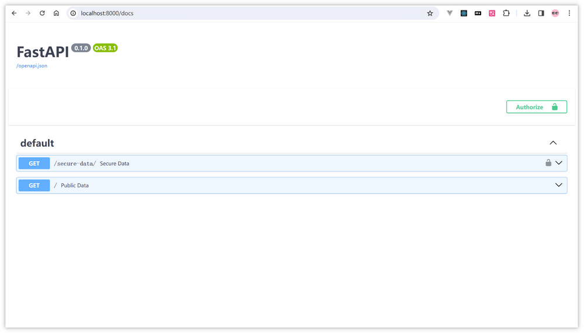584x333 pixels.
Task: Open the browser extensions puzzle menu
Action: pos(506,13)
